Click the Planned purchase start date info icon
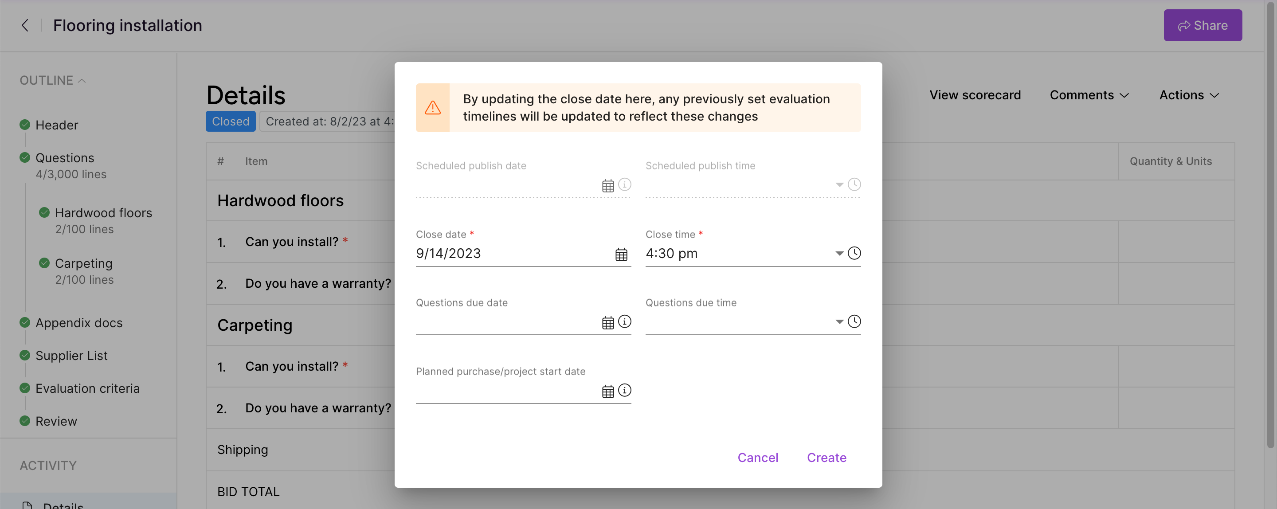Image resolution: width=1277 pixels, height=509 pixels. (x=625, y=391)
